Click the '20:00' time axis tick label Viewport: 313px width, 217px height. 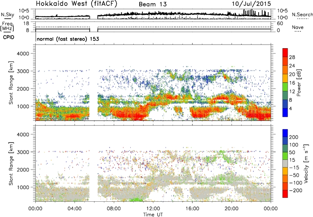231,208
